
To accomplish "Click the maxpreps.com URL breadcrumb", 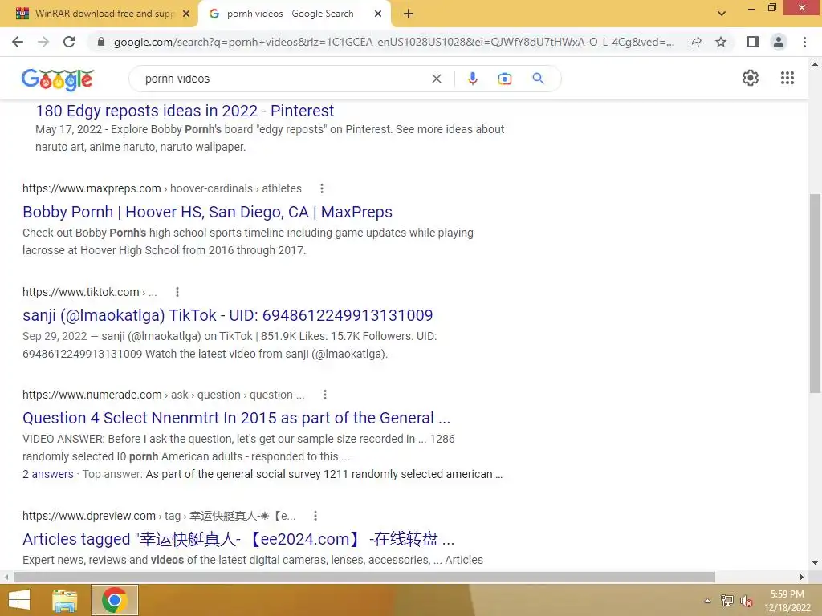I will (162, 188).
